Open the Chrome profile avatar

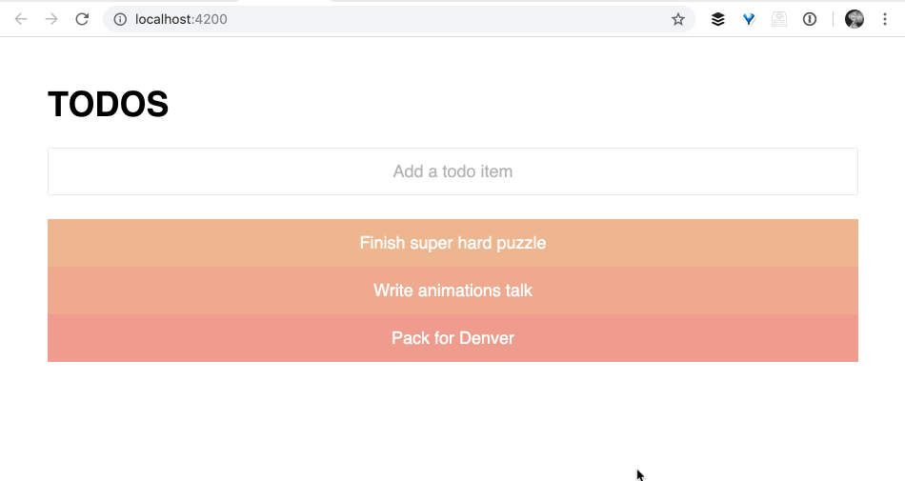point(855,19)
